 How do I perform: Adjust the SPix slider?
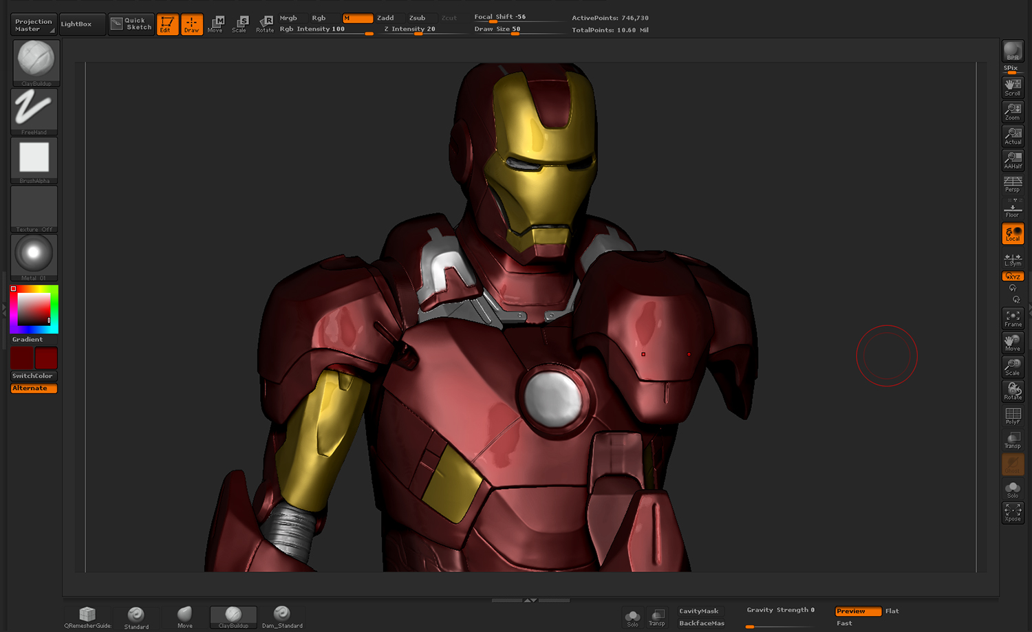pyautogui.click(x=1013, y=69)
